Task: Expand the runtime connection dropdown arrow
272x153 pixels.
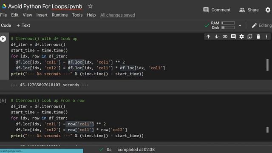Action: point(240,25)
